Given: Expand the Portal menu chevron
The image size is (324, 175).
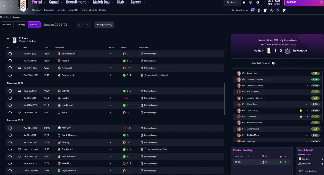Looking at the screenshot, I should [x=45, y=2].
